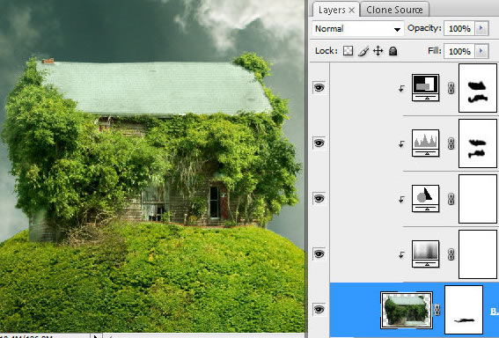The width and height of the screenshot is (499, 338).
Task: Click clipping arrow on Selective Color layer
Action: pyautogui.click(x=401, y=88)
